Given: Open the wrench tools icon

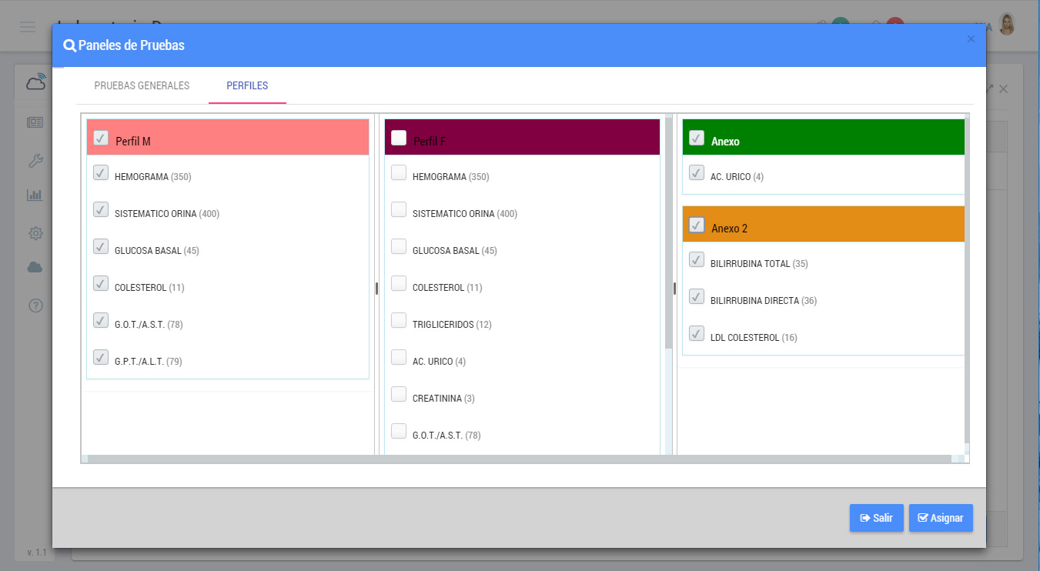Looking at the screenshot, I should click(x=35, y=160).
